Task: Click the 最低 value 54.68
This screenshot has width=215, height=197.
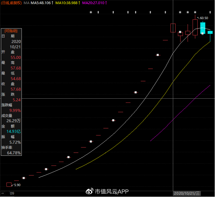Action: pos(16,79)
